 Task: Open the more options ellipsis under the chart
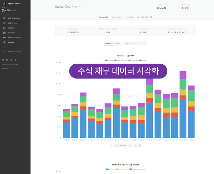pos(140,145)
